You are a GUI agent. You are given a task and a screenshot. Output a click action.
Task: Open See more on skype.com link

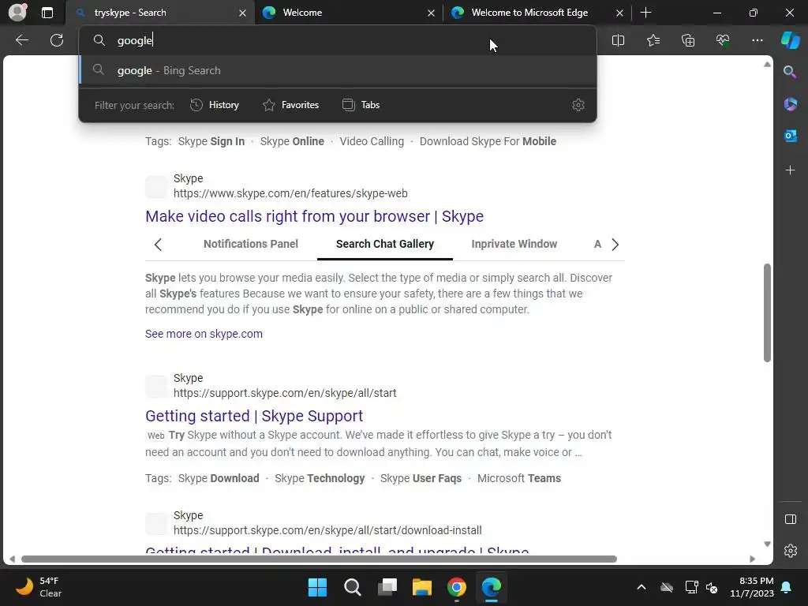(x=204, y=334)
